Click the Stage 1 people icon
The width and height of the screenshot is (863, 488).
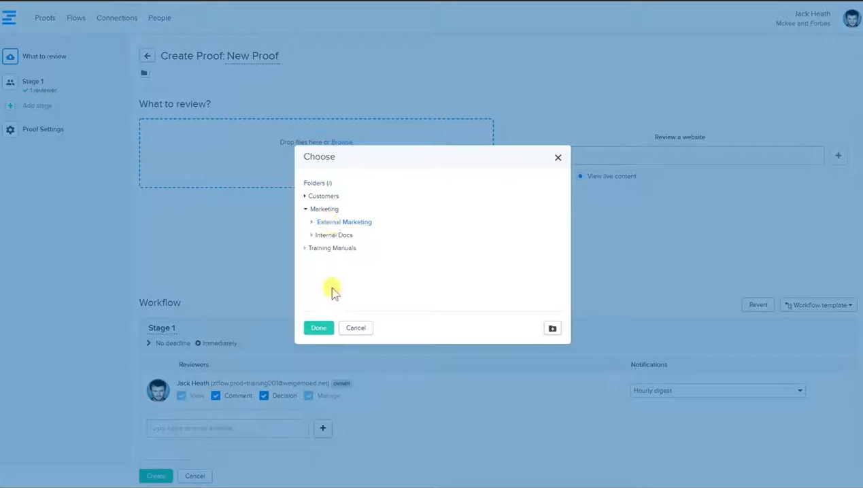click(10, 82)
